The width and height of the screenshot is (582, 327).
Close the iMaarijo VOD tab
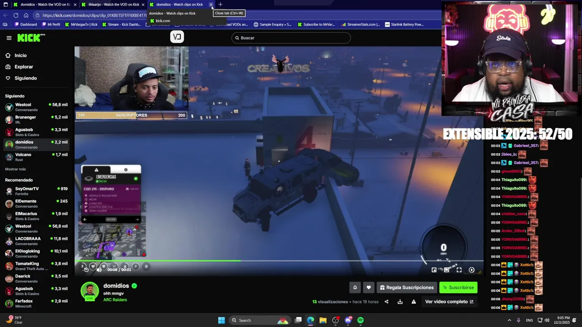(x=143, y=5)
